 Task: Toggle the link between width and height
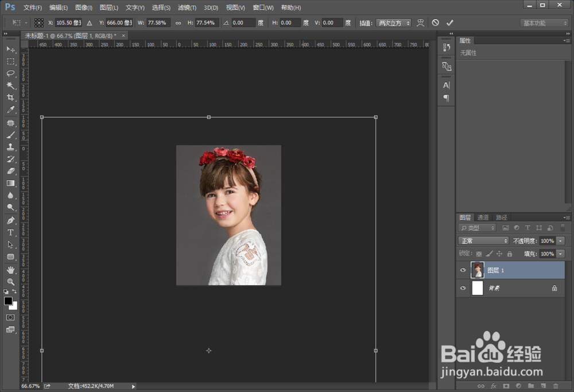[178, 23]
